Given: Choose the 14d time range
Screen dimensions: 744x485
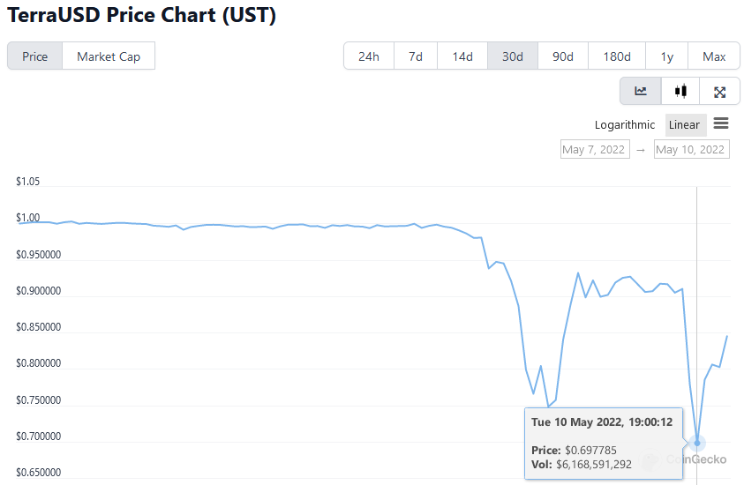Looking at the screenshot, I should pyautogui.click(x=462, y=56).
